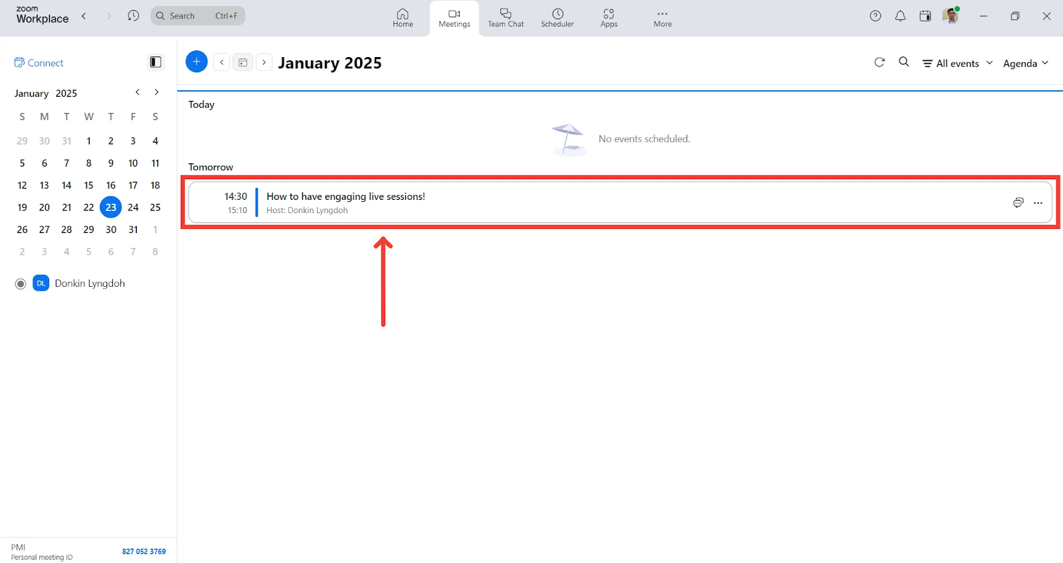Image resolution: width=1063 pixels, height=563 pixels.
Task: Click the Connect link
Action: pyautogui.click(x=39, y=63)
